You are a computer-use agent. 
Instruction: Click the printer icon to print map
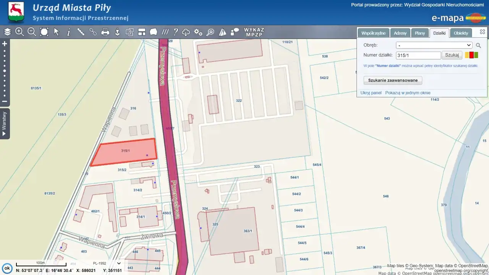tap(105, 32)
